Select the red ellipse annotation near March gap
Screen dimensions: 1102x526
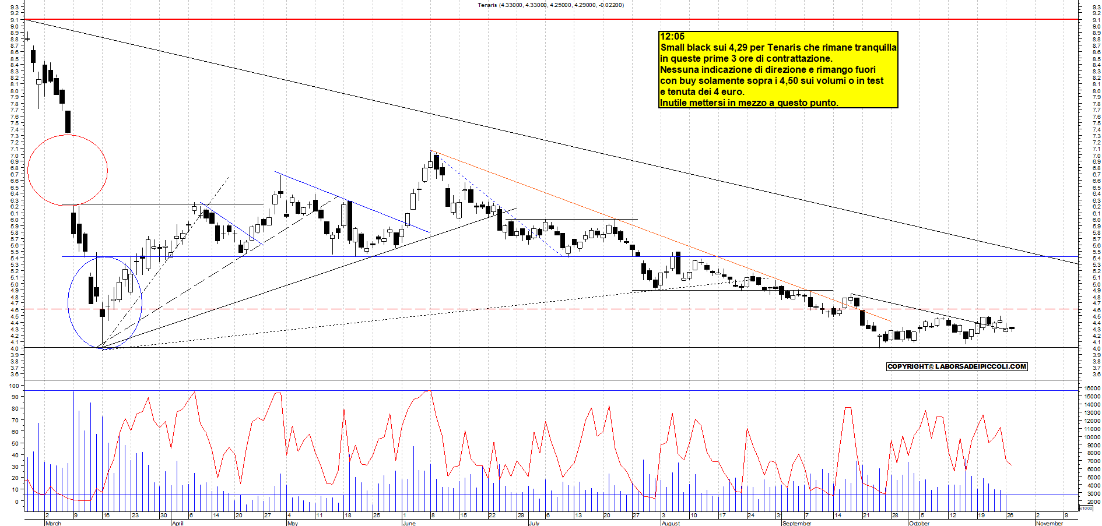pyautogui.click(x=68, y=170)
